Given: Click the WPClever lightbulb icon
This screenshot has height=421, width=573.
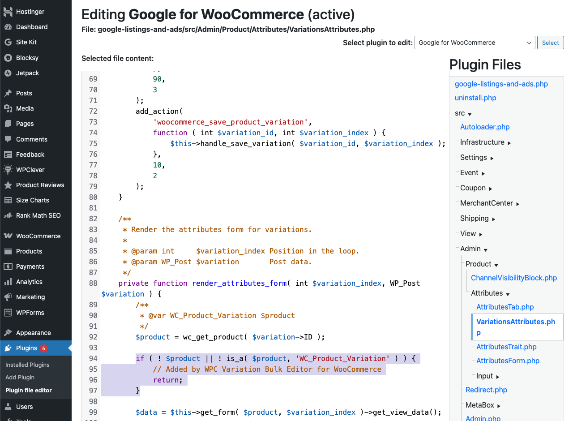Looking at the screenshot, I should tap(8, 170).
